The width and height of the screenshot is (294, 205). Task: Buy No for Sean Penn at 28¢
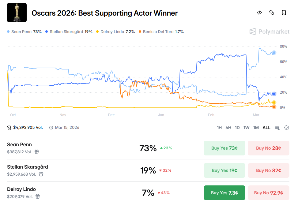coord(268,148)
